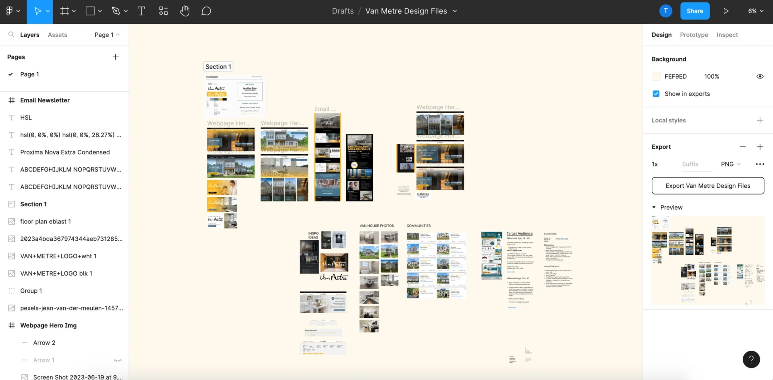The image size is (773, 380).
Task: Collapse the Preview section triangle
Action: pyautogui.click(x=654, y=207)
